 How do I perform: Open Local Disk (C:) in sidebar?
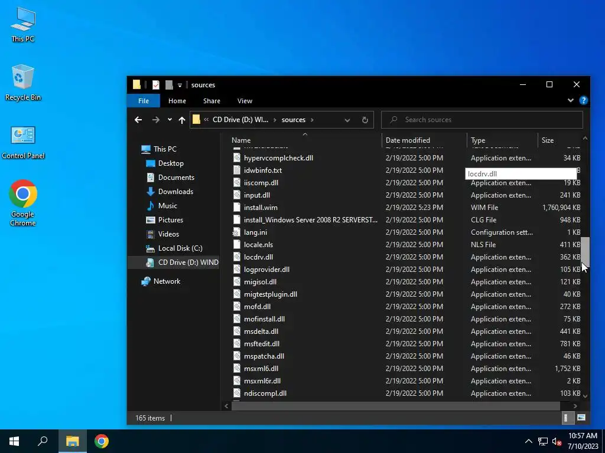[180, 248]
